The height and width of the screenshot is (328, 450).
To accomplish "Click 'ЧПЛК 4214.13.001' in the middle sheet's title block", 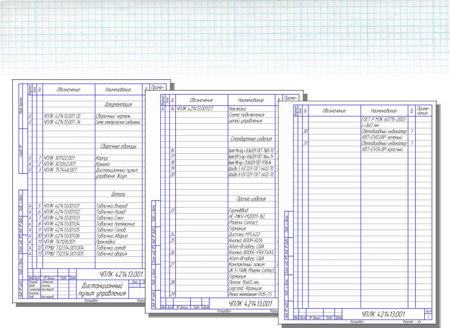I will pyautogui.click(x=250, y=304).
